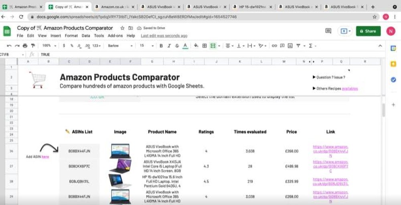Get add-ons with side panel plus
The height and width of the screenshot is (205, 401).
[393, 105]
